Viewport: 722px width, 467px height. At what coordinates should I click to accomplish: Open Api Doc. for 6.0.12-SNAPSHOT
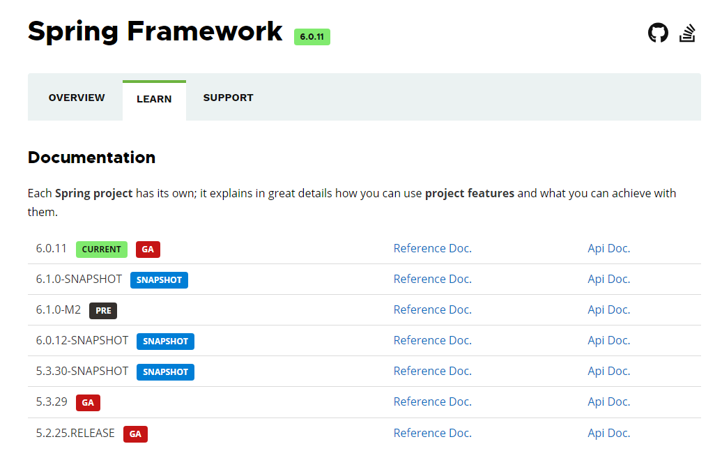click(608, 340)
